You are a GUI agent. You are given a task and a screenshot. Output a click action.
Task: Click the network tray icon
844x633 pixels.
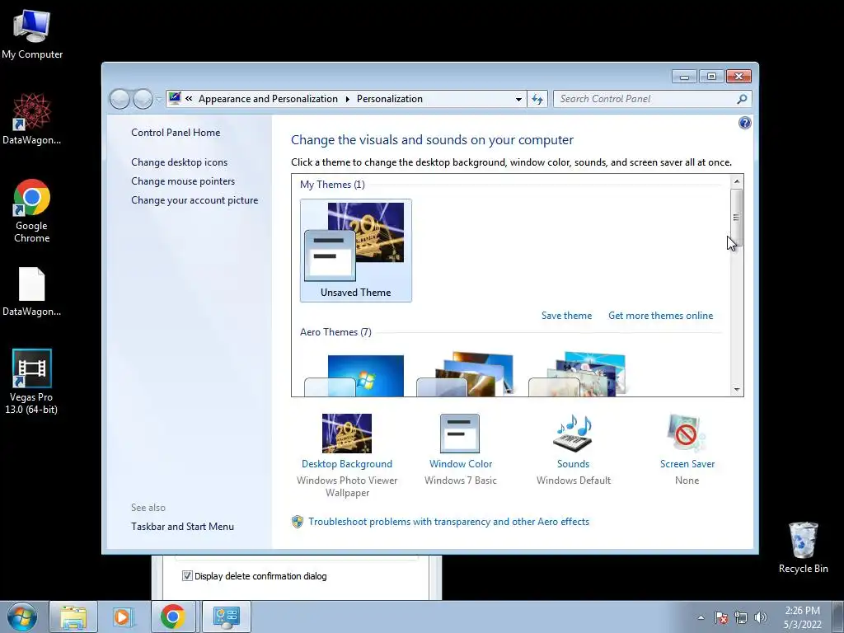point(741,617)
